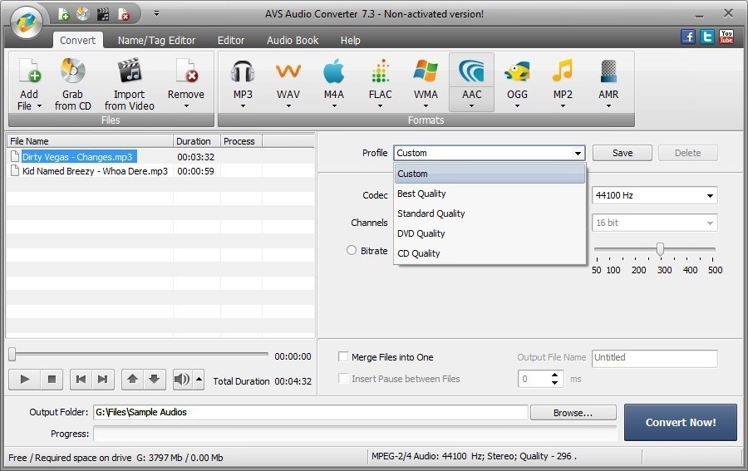The height and width of the screenshot is (471, 748).
Task: Toggle mute with the speaker icon
Action: pyautogui.click(x=182, y=380)
